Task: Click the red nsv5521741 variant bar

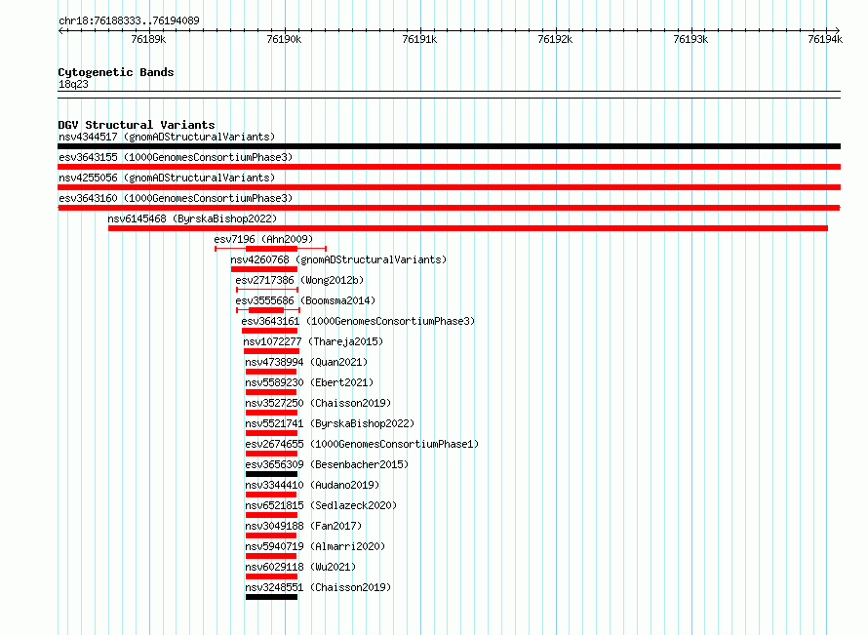Action: coord(272,433)
